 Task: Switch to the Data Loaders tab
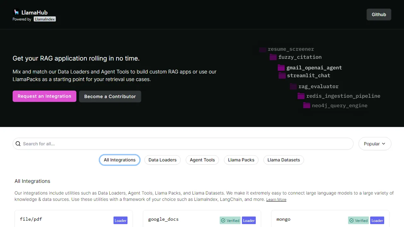[163, 160]
